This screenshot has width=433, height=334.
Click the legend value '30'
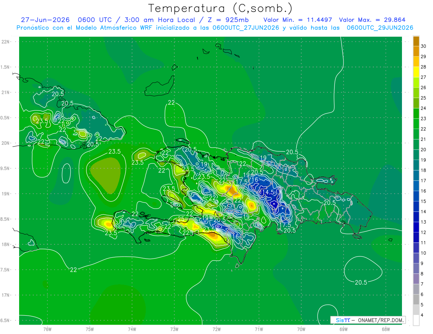424,46
